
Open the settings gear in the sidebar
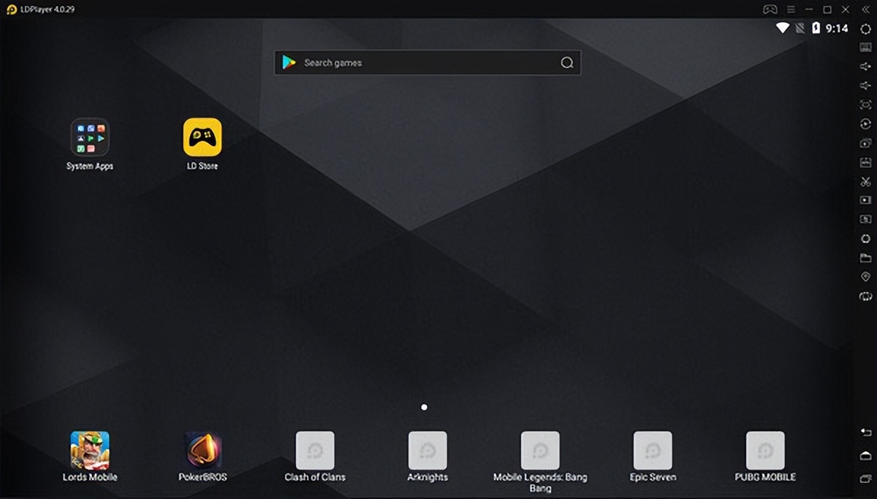[x=865, y=28]
